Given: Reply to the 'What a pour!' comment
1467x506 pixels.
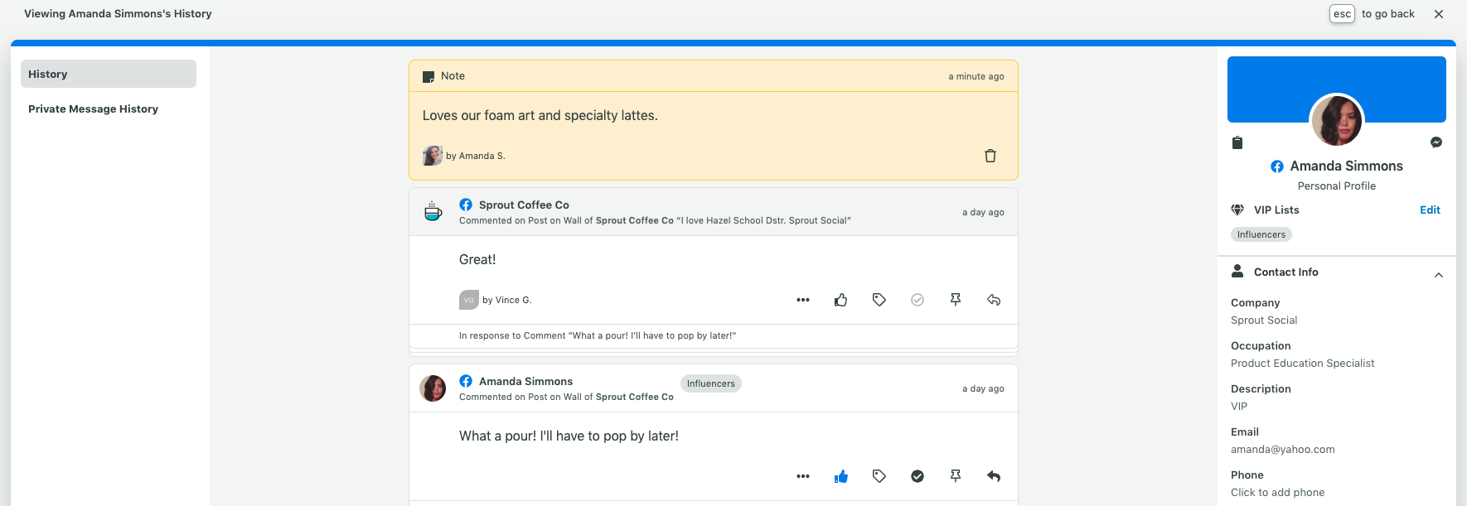Looking at the screenshot, I should 993,476.
